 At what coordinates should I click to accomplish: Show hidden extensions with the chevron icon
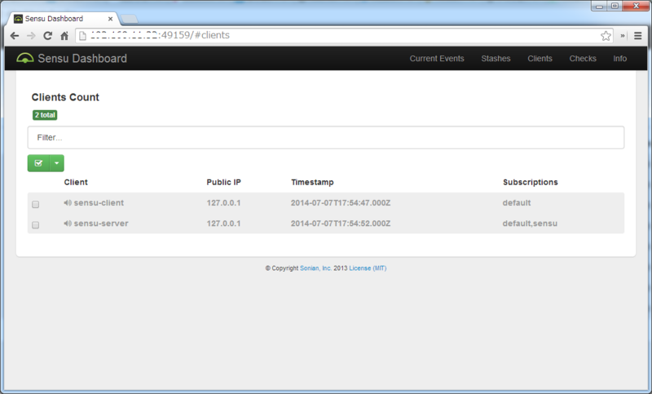tap(623, 36)
